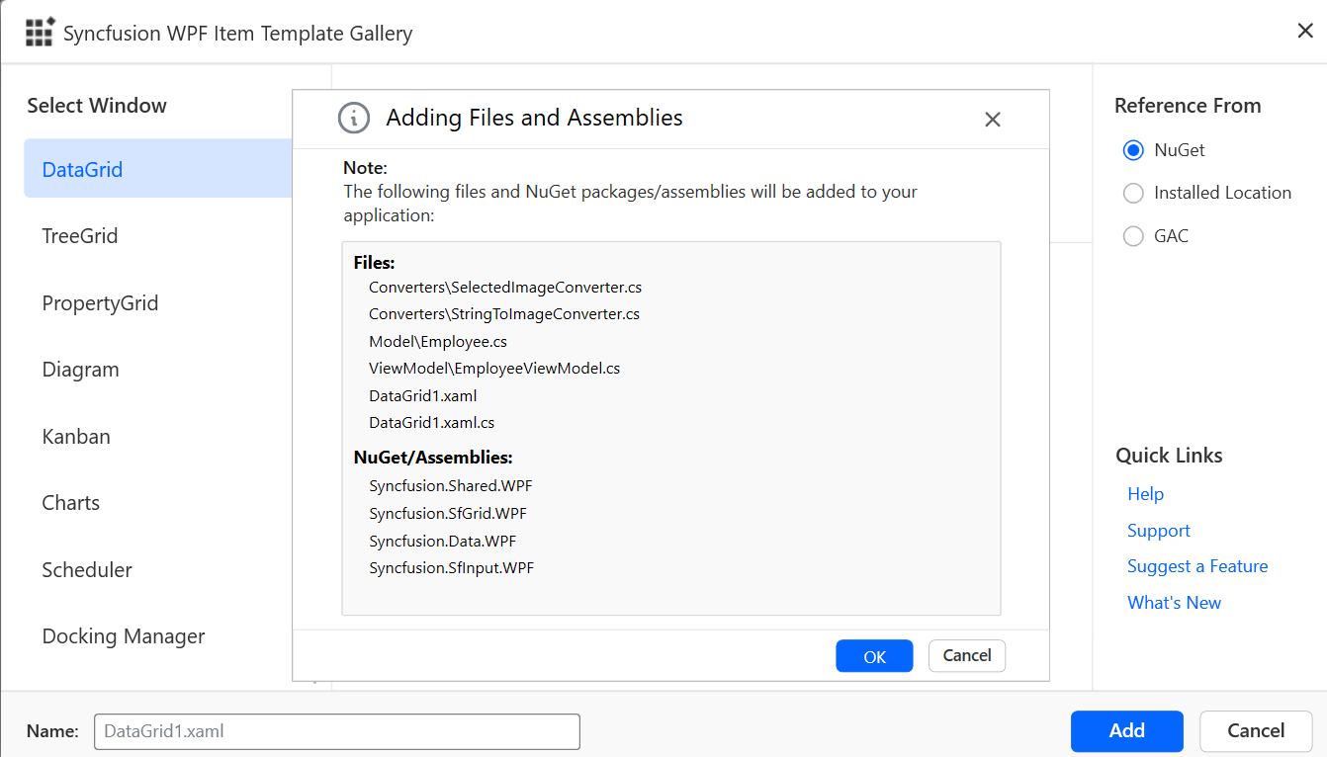Open the Help quick link

click(x=1145, y=494)
